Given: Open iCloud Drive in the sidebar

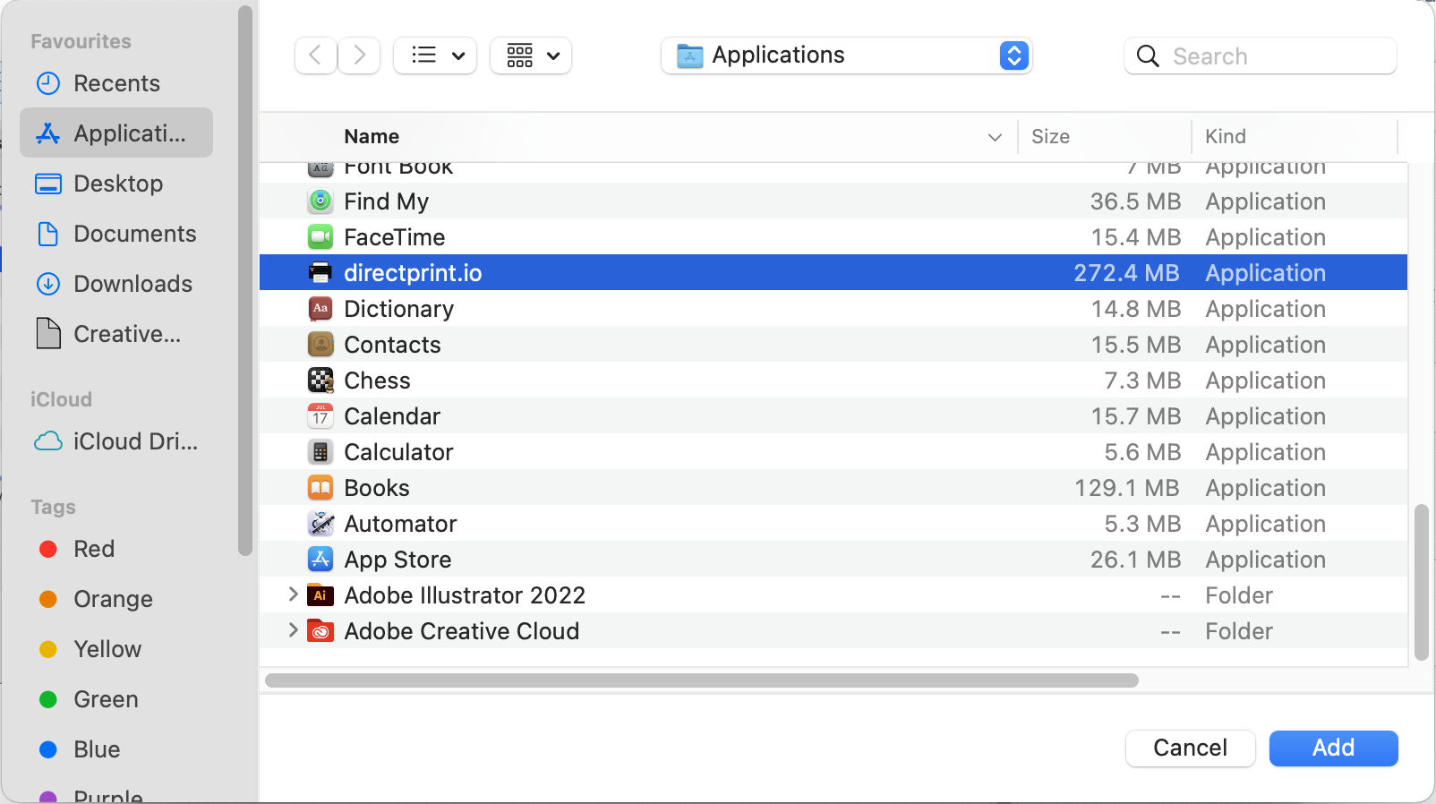Looking at the screenshot, I should 116,441.
